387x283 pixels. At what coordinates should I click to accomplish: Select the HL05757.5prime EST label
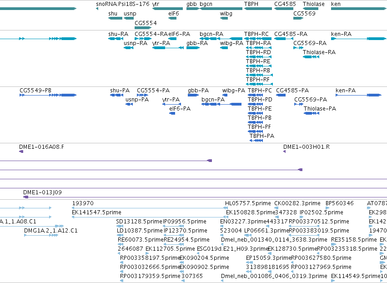248,203
